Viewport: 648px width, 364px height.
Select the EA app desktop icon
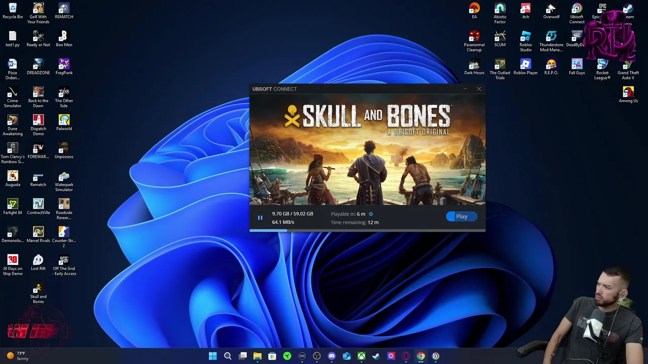(474, 11)
